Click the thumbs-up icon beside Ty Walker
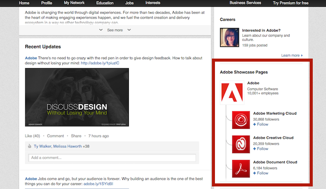This screenshot has width=326, height=189. coord(30,146)
